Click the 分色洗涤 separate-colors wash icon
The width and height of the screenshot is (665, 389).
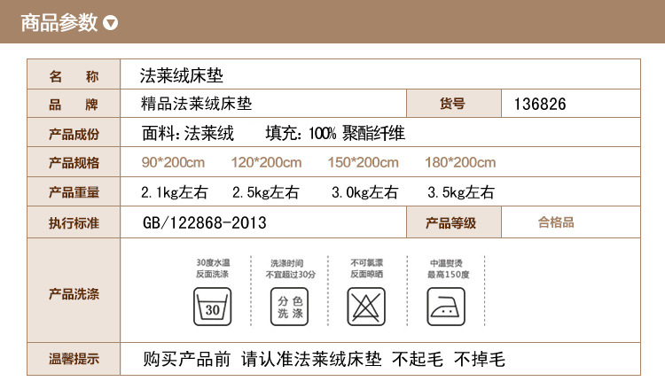[x=290, y=307]
